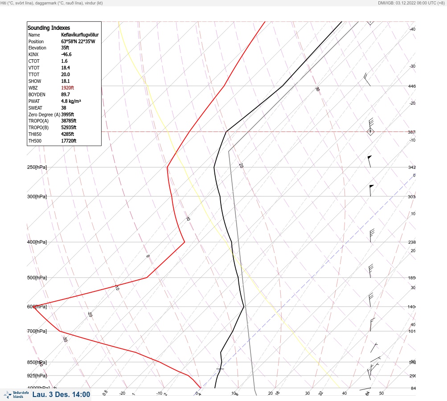Click the Elevation value 35ft
Image resolution: width=447 pixels, height=401 pixels.
pos(65,48)
